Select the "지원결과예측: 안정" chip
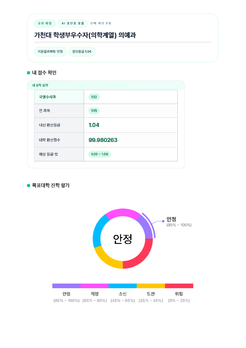The image size is (246, 348). click(x=50, y=51)
